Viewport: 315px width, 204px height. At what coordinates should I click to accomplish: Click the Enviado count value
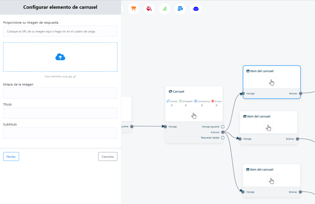(172, 105)
